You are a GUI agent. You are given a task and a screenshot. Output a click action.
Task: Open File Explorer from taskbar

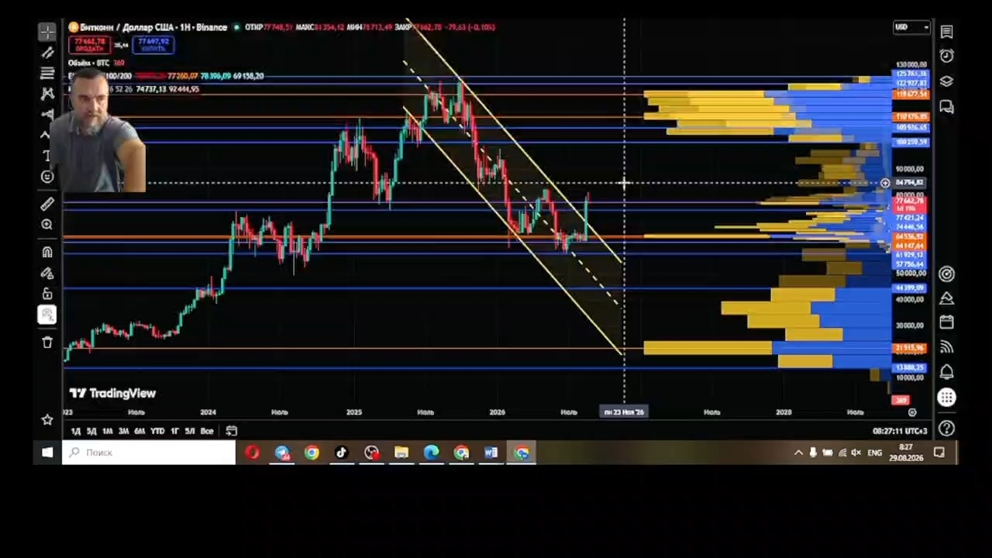click(401, 453)
